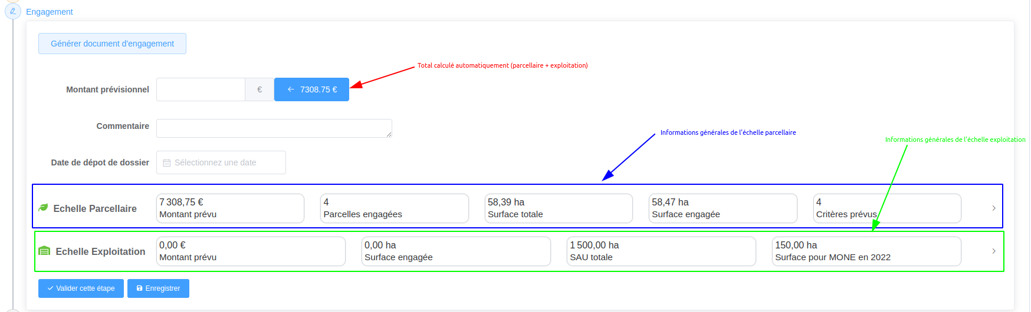The width and height of the screenshot is (1031, 312).
Task: Click the Enregistrer save button
Action: click(158, 288)
